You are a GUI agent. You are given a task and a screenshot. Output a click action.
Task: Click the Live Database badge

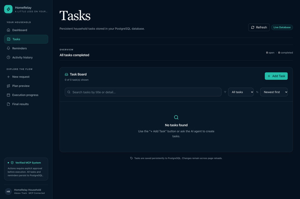point(282,27)
